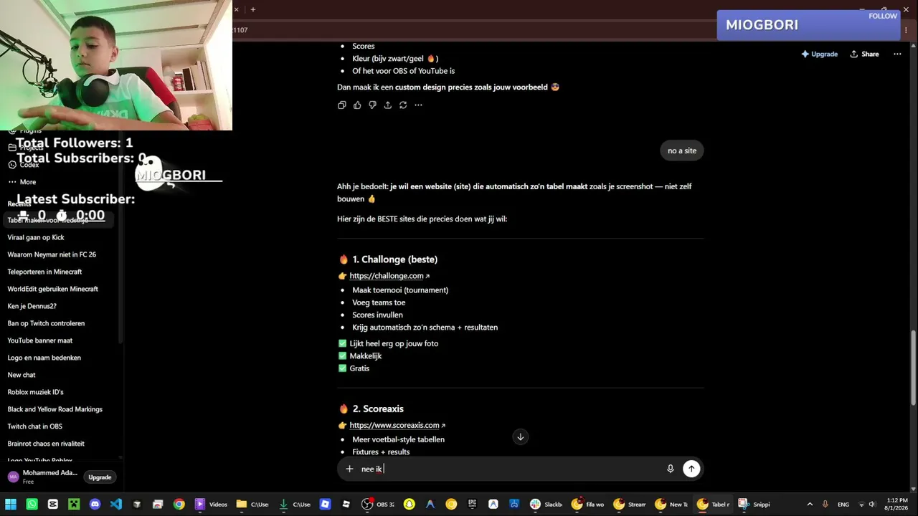Send the message with the arrow button

[x=691, y=469]
